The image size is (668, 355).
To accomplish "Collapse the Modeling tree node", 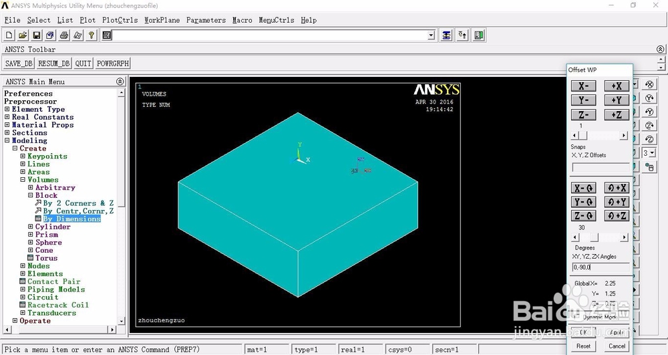I will click(x=7, y=140).
